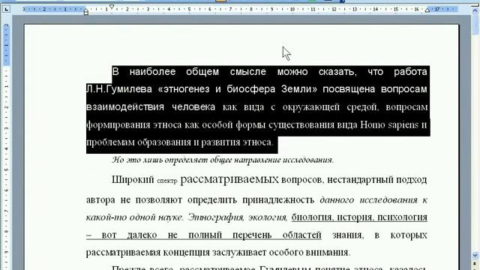Click the italic word "экология,"
This screenshot has width=480, height=270.
[x=268, y=217]
